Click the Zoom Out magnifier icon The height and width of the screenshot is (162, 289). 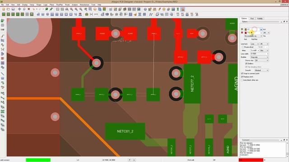81,9
